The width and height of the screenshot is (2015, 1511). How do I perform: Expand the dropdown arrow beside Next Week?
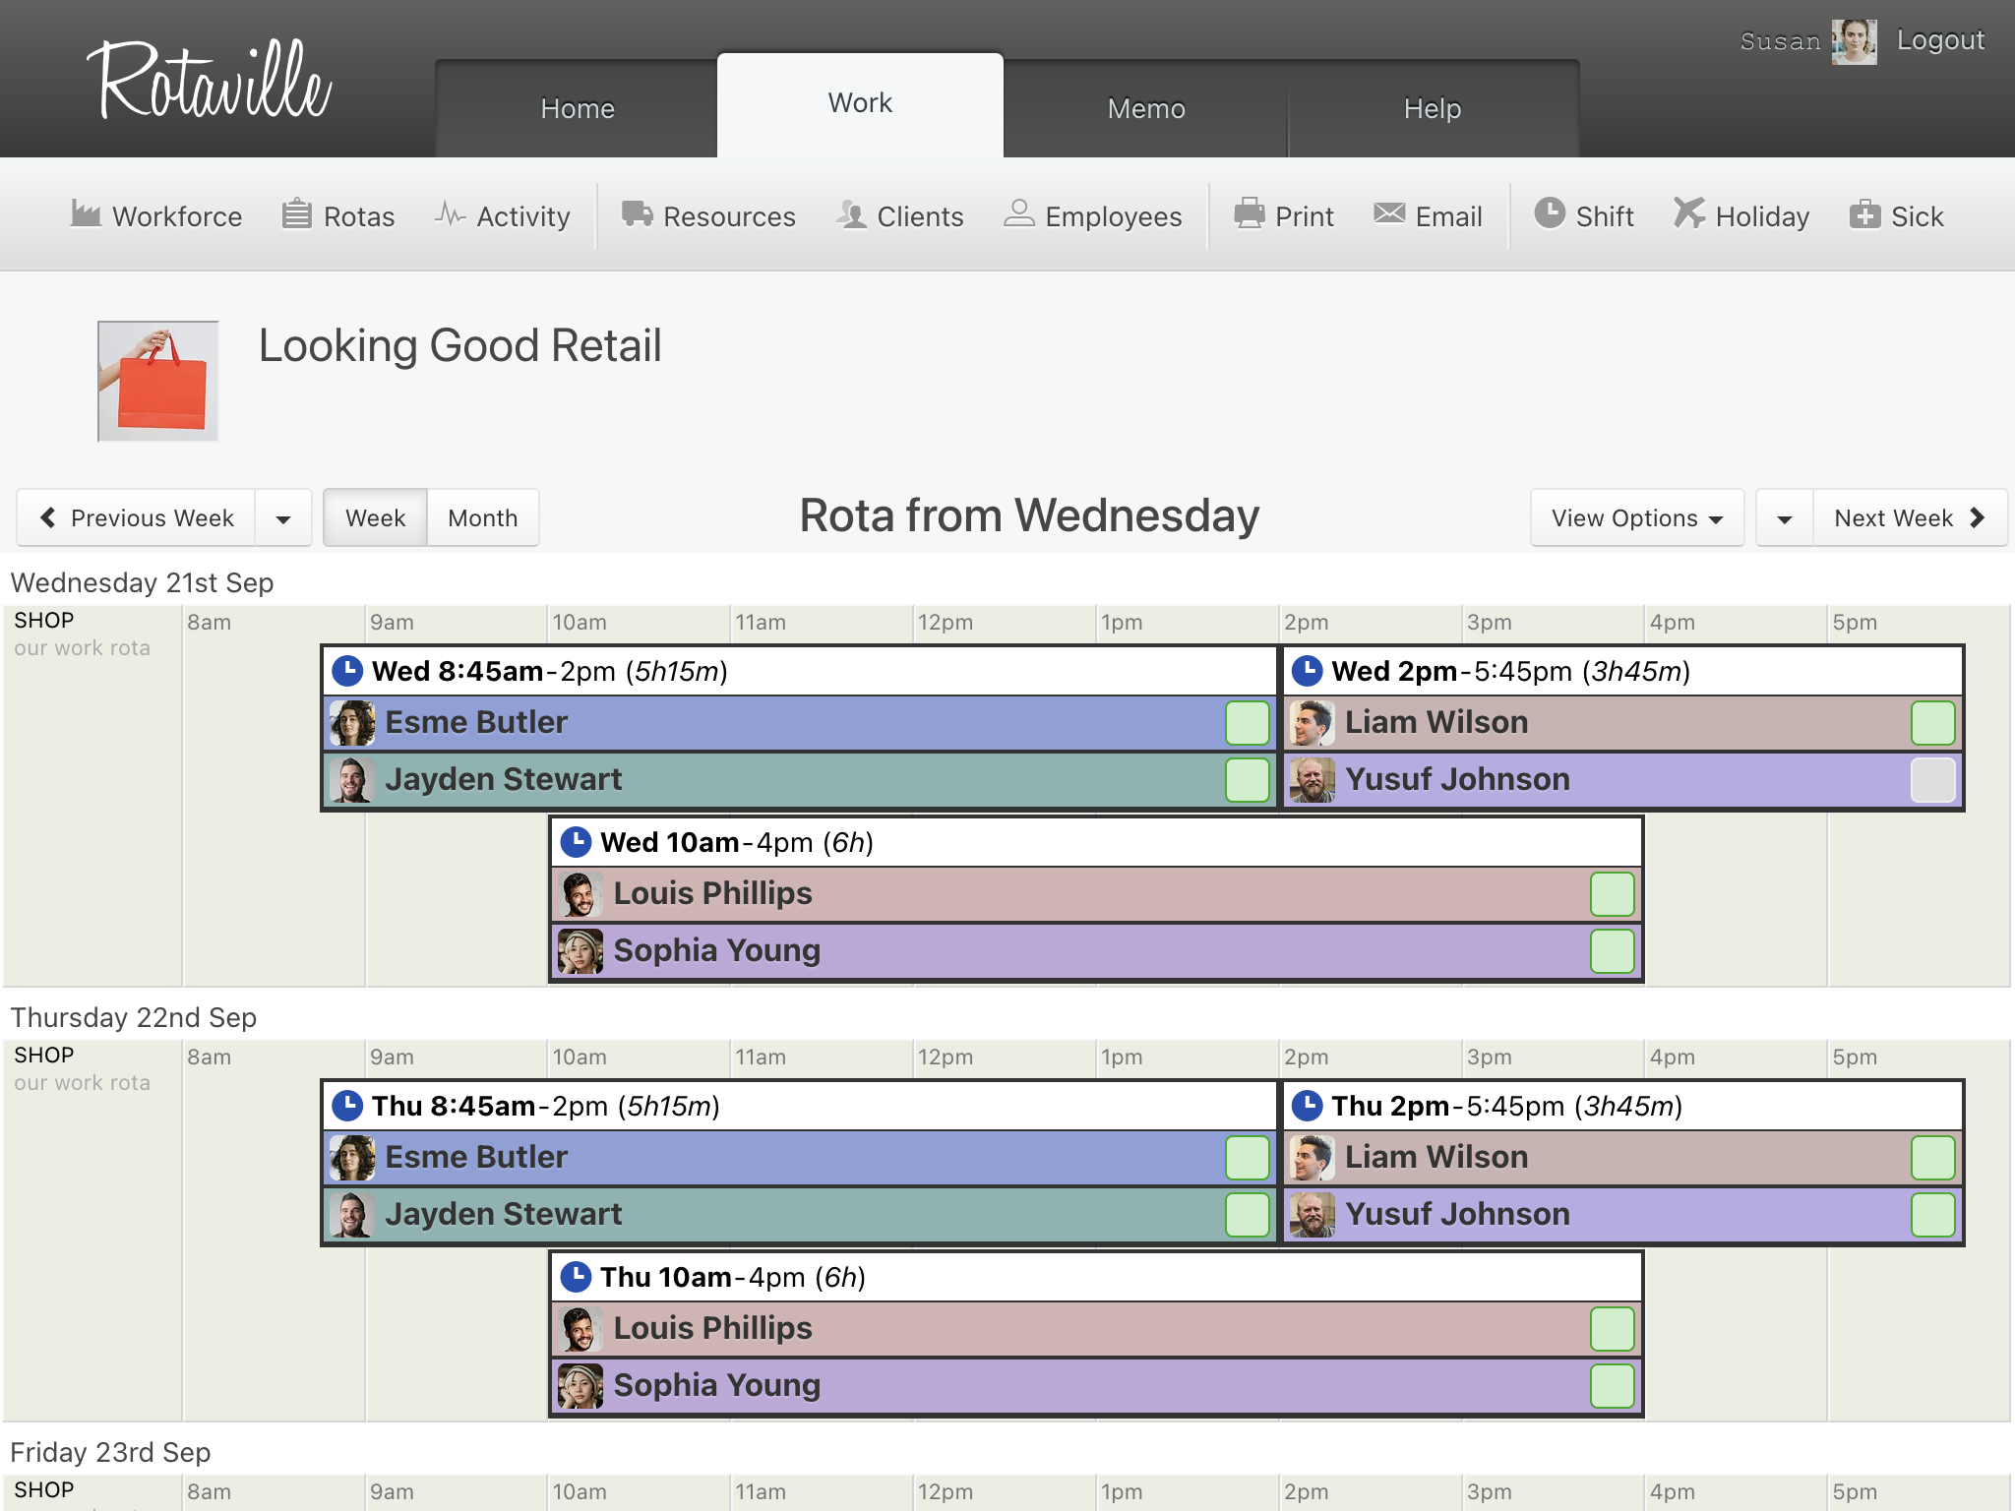pos(1784,518)
